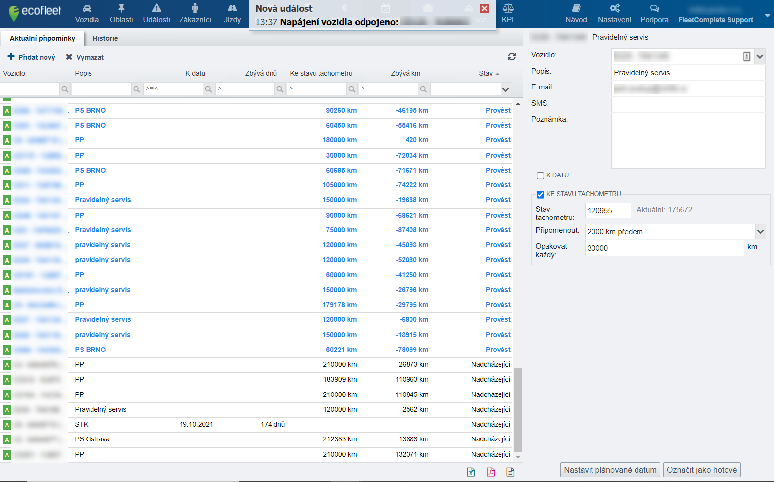Image resolution: width=774 pixels, height=482 pixels.
Task: Click the Nastavit plánované datum button
Action: coord(610,470)
